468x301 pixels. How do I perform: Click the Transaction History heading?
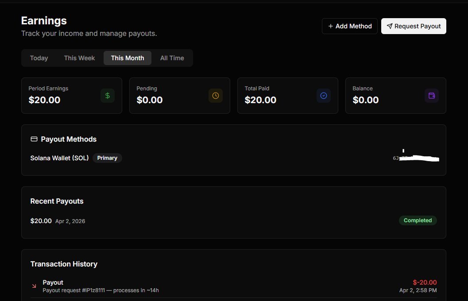click(x=64, y=264)
